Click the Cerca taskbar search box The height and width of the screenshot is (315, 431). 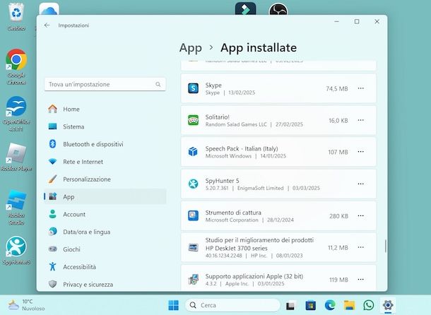pos(232,305)
